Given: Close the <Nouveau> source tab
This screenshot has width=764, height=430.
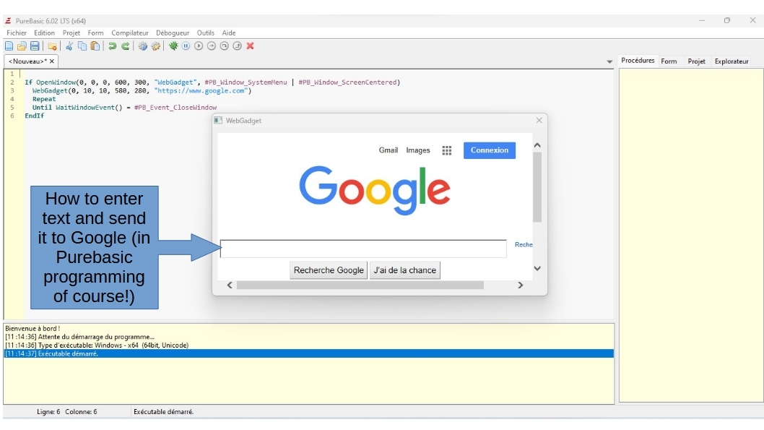Looking at the screenshot, I should pos(52,61).
